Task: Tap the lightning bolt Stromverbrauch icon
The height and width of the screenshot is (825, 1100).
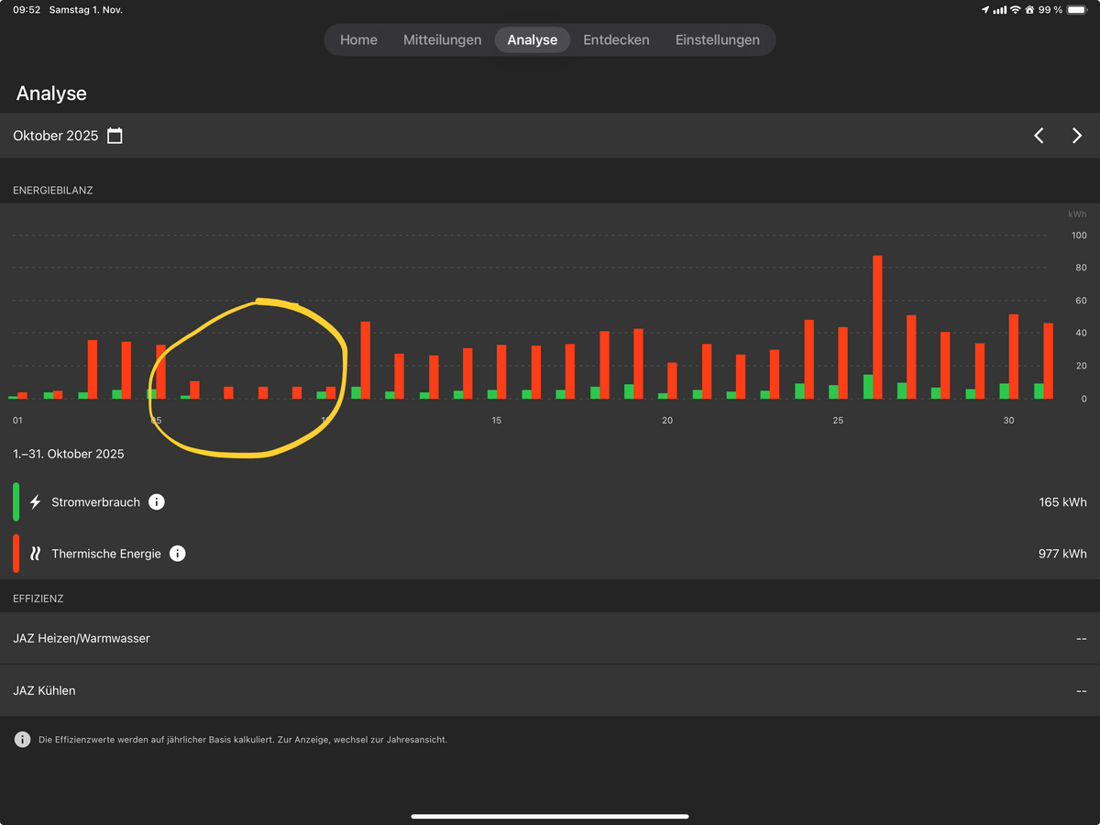Action: click(x=36, y=502)
